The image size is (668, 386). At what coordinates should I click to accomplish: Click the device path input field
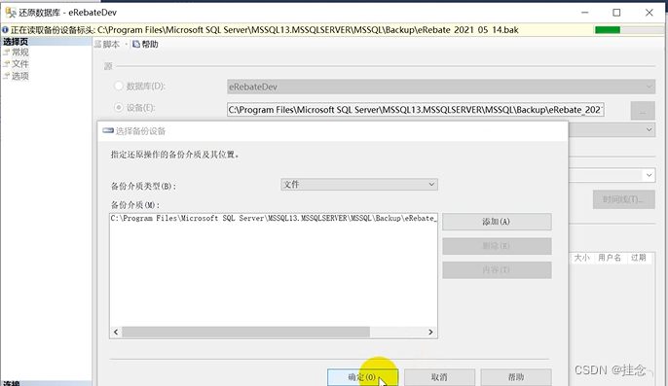(x=416, y=110)
